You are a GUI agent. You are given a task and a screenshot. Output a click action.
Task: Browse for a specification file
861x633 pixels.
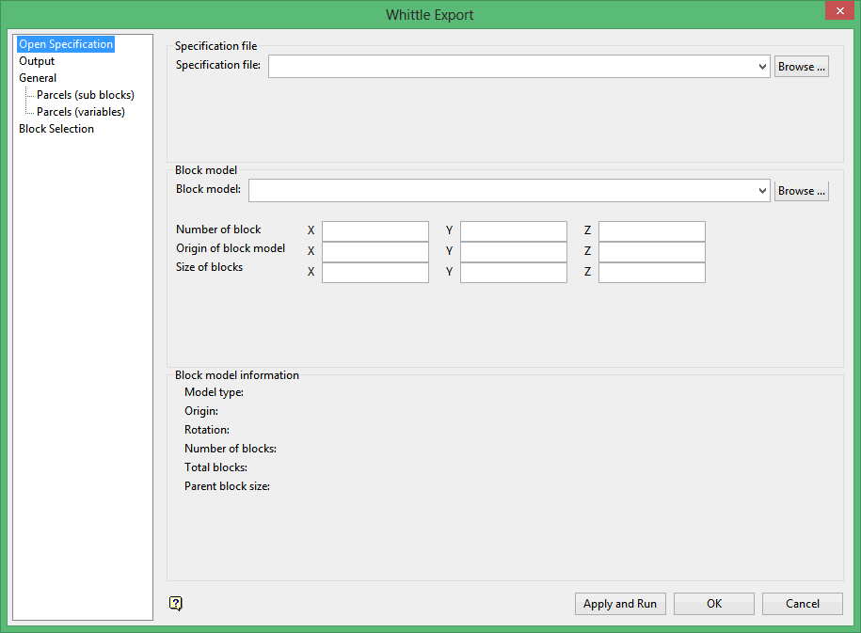point(801,67)
